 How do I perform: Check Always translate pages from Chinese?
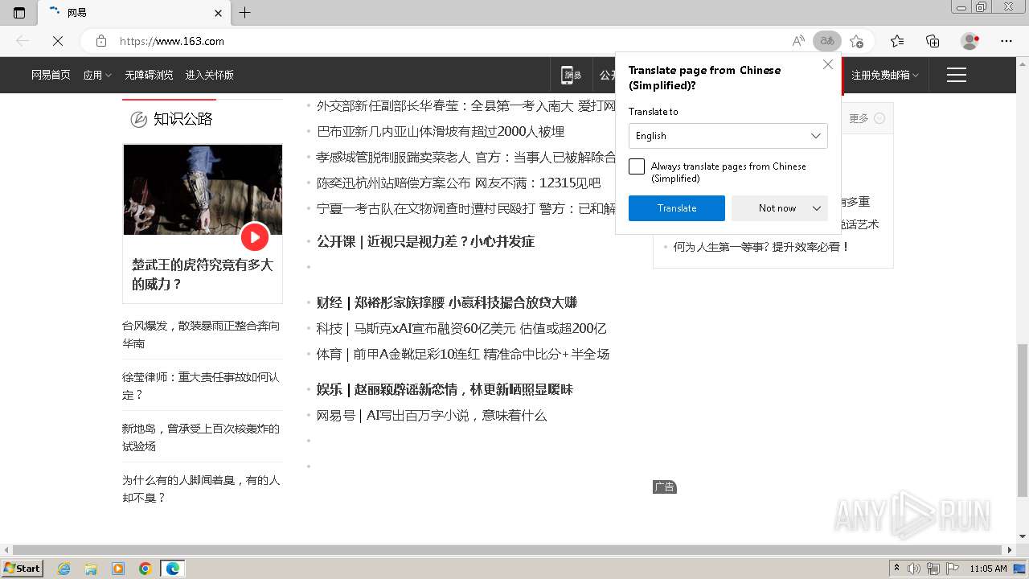(x=637, y=166)
